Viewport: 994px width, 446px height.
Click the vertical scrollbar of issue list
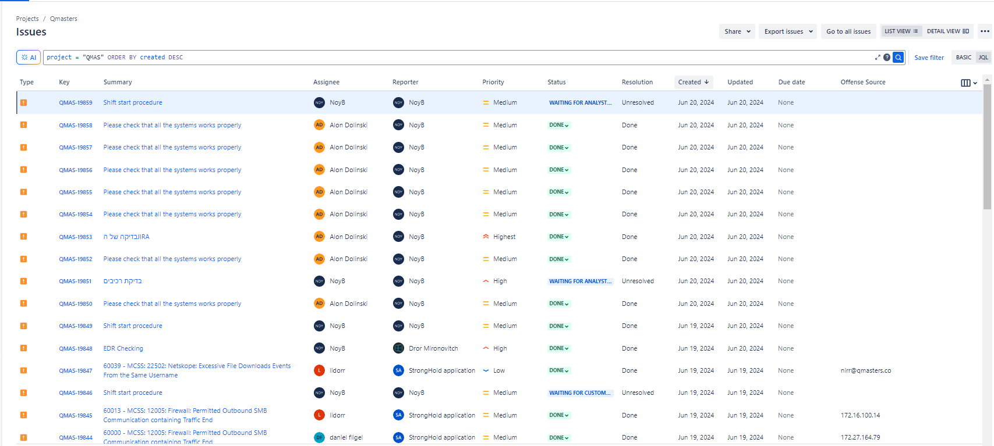[987, 147]
